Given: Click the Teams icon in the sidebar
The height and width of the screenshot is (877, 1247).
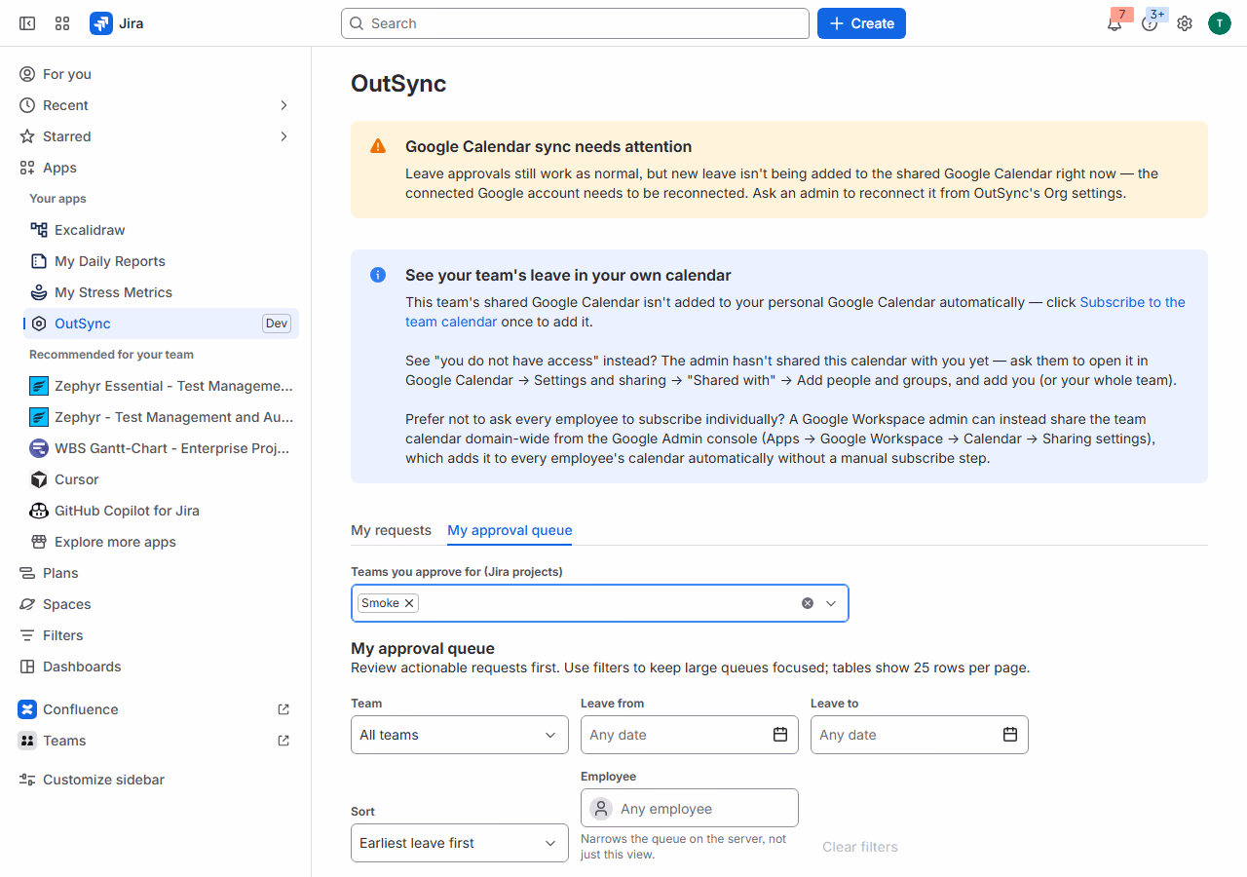Looking at the screenshot, I should [27, 741].
